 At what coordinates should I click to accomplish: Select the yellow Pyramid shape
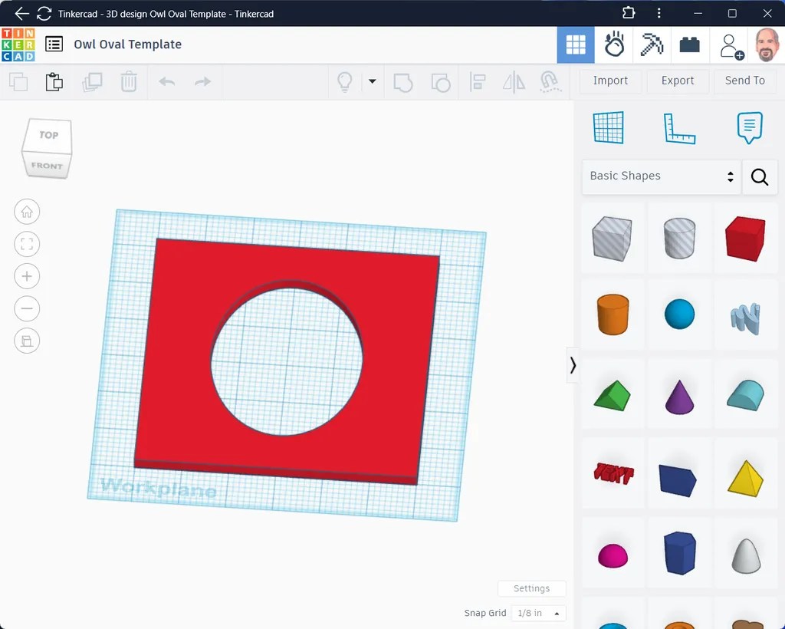(x=745, y=478)
